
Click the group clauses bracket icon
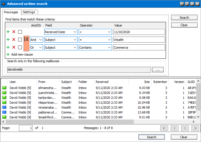[x=26, y=40]
